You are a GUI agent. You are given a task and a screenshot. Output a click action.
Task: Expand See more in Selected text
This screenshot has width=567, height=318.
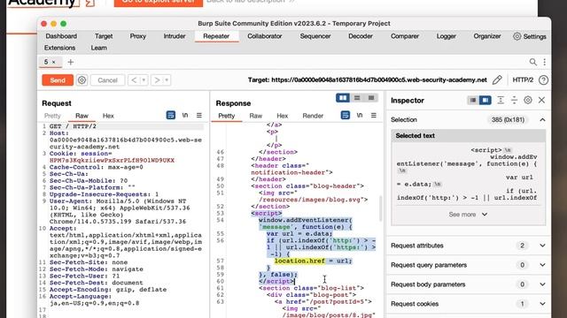[468, 215]
